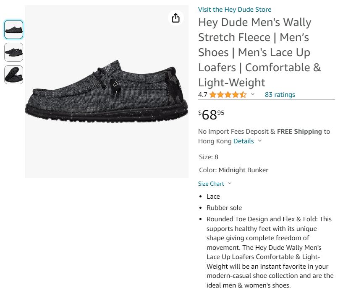343x293 pixels.
Task: Open the Size Chart link
Action: click(x=211, y=184)
